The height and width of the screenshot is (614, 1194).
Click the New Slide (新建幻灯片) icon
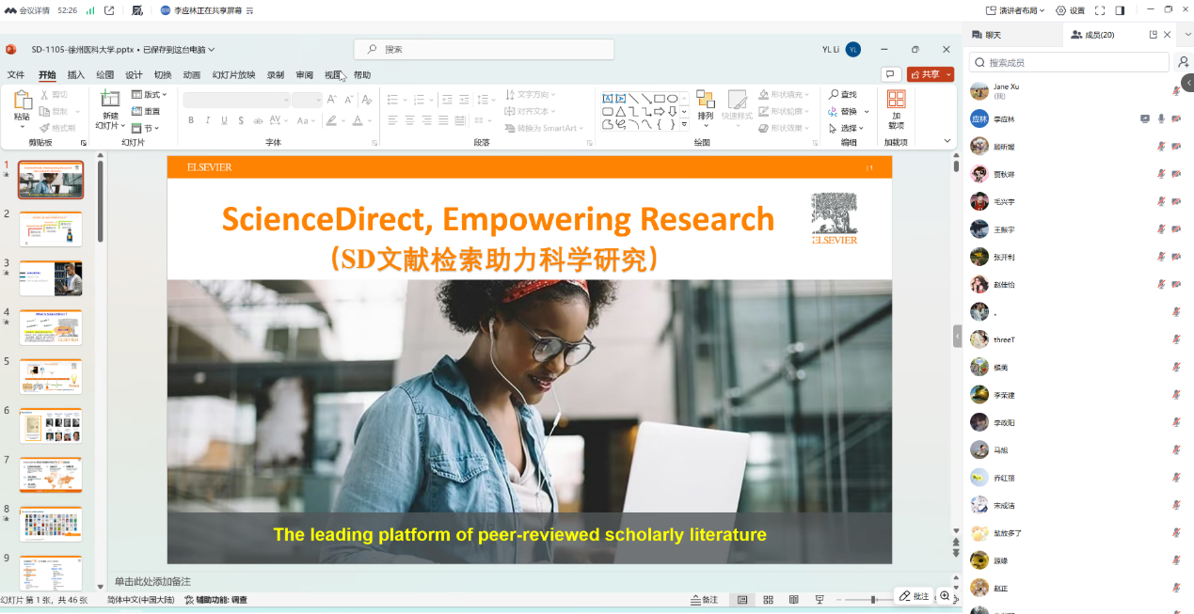tap(110, 100)
